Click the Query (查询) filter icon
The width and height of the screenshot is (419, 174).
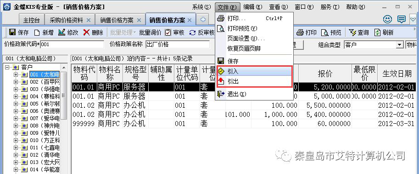pos(353,32)
